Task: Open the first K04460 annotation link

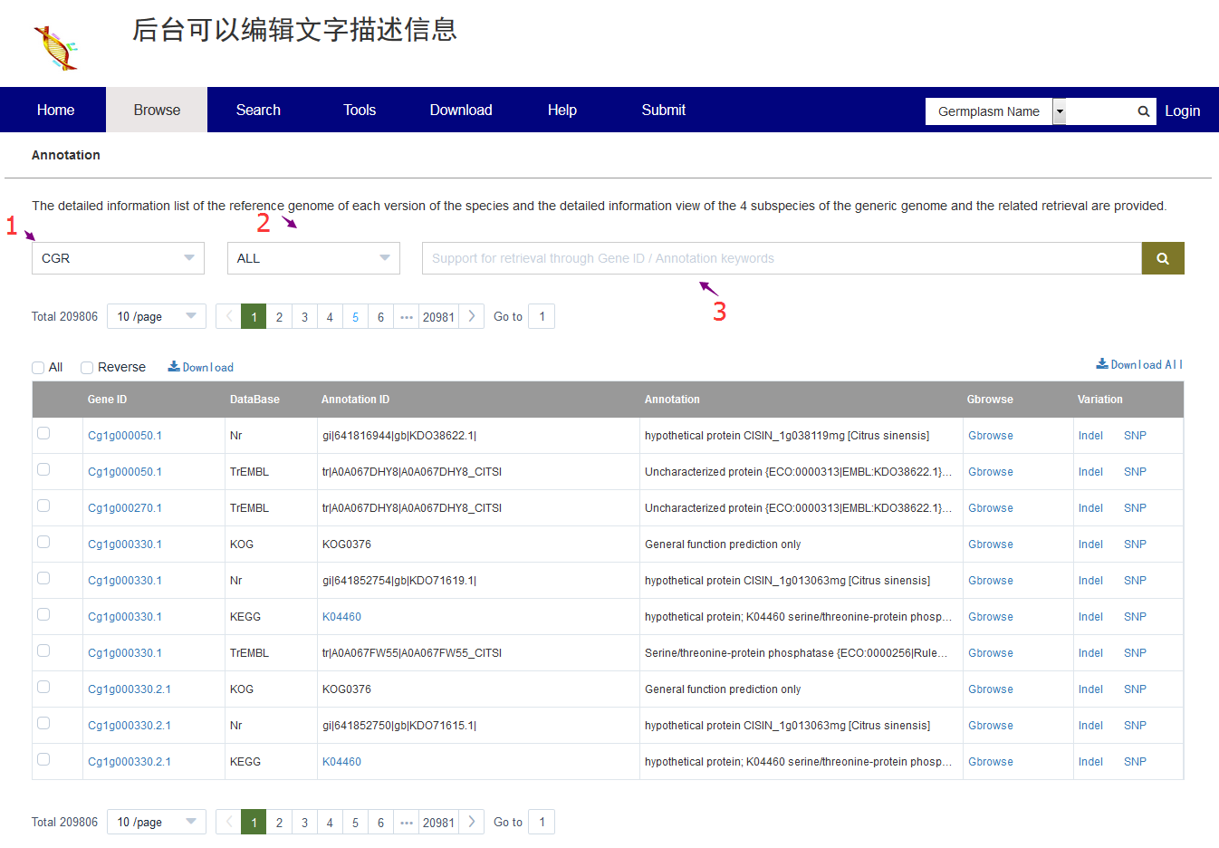Action: click(x=341, y=617)
